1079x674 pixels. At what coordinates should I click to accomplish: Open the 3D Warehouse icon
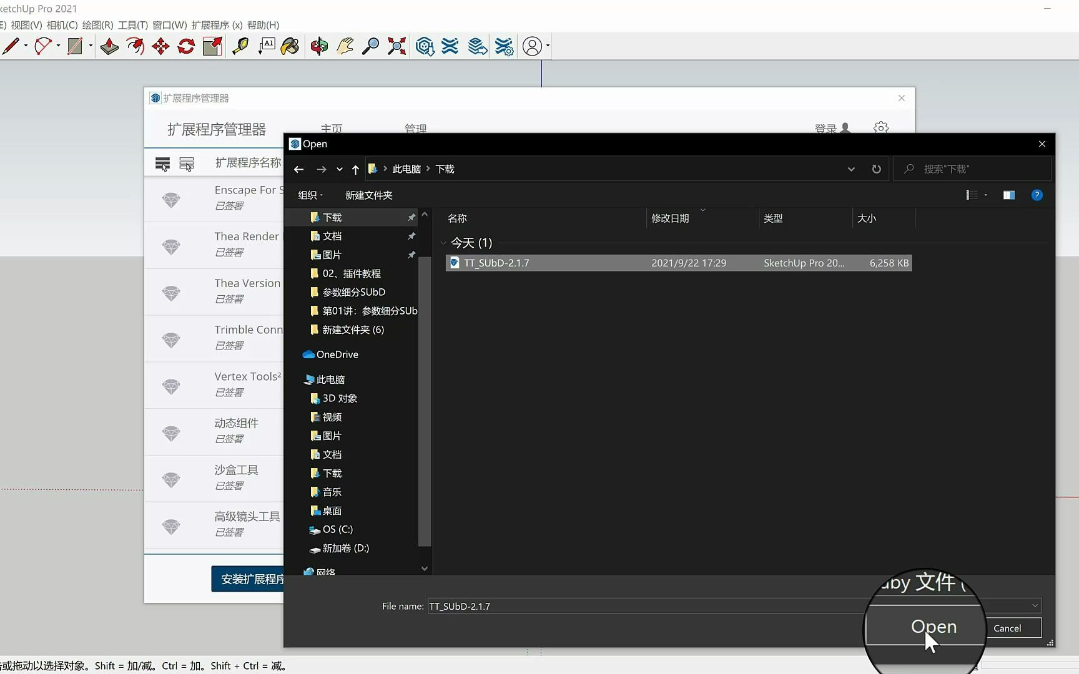click(x=425, y=46)
